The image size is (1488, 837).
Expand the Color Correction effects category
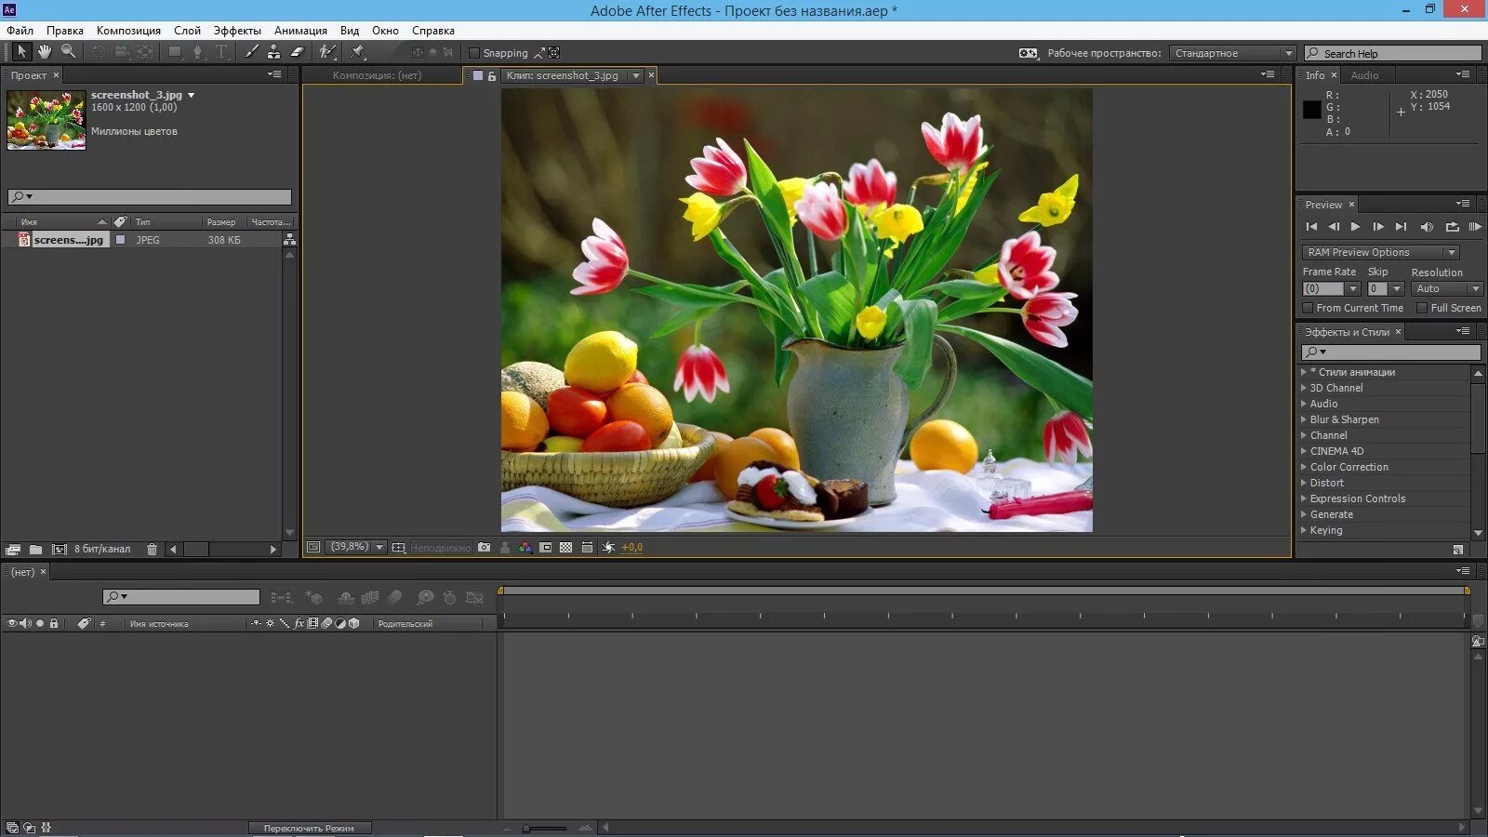coord(1348,467)
